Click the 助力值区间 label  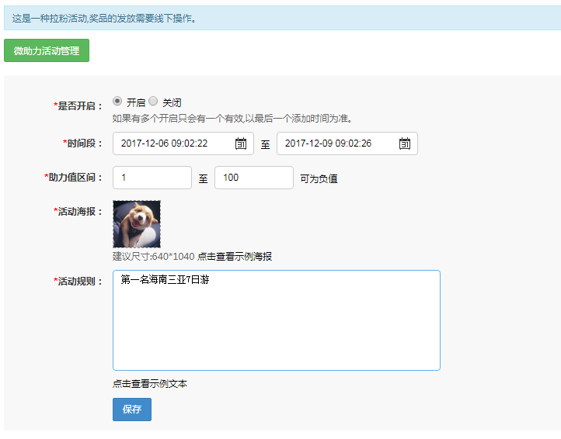pyautogui.click(x=73, y=178)
